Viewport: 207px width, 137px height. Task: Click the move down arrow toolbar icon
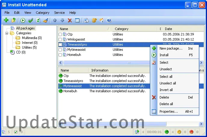pos(62,20)
